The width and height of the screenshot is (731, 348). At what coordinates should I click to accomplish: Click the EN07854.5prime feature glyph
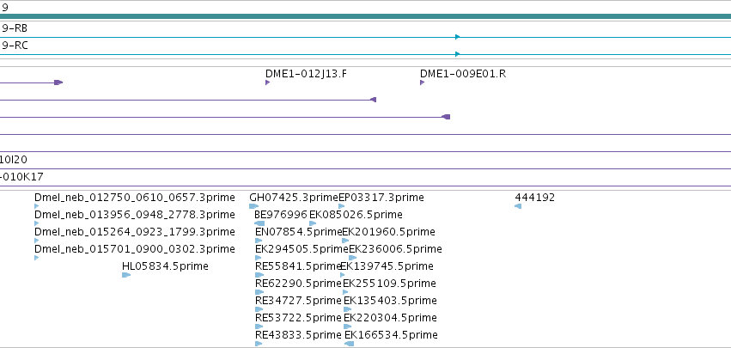[x=259, y=241]
